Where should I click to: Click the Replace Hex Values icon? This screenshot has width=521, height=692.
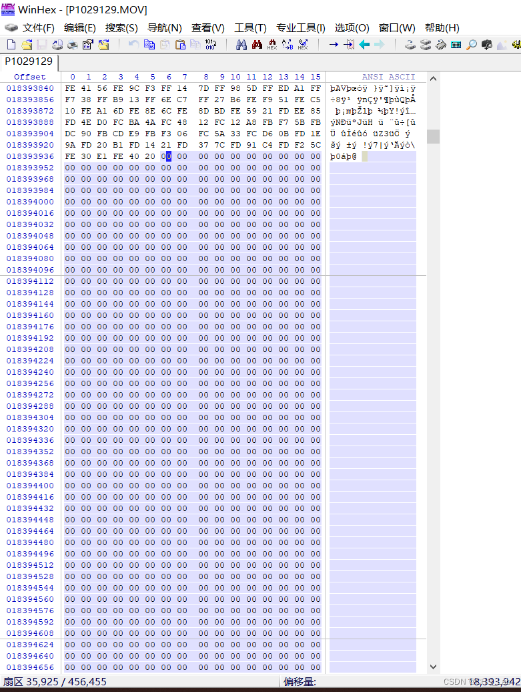point(303,45)
